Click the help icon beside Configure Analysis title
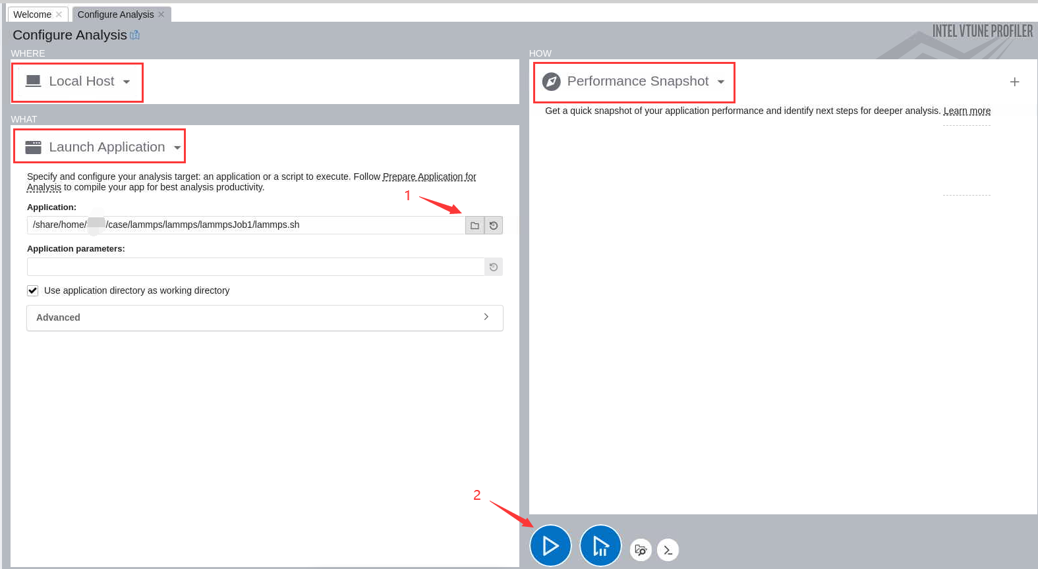 (134, 35)
